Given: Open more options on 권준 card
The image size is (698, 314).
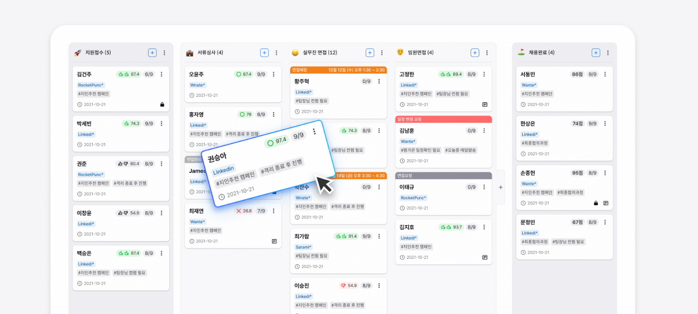Looking at the screenshot, I should [162, 164].
